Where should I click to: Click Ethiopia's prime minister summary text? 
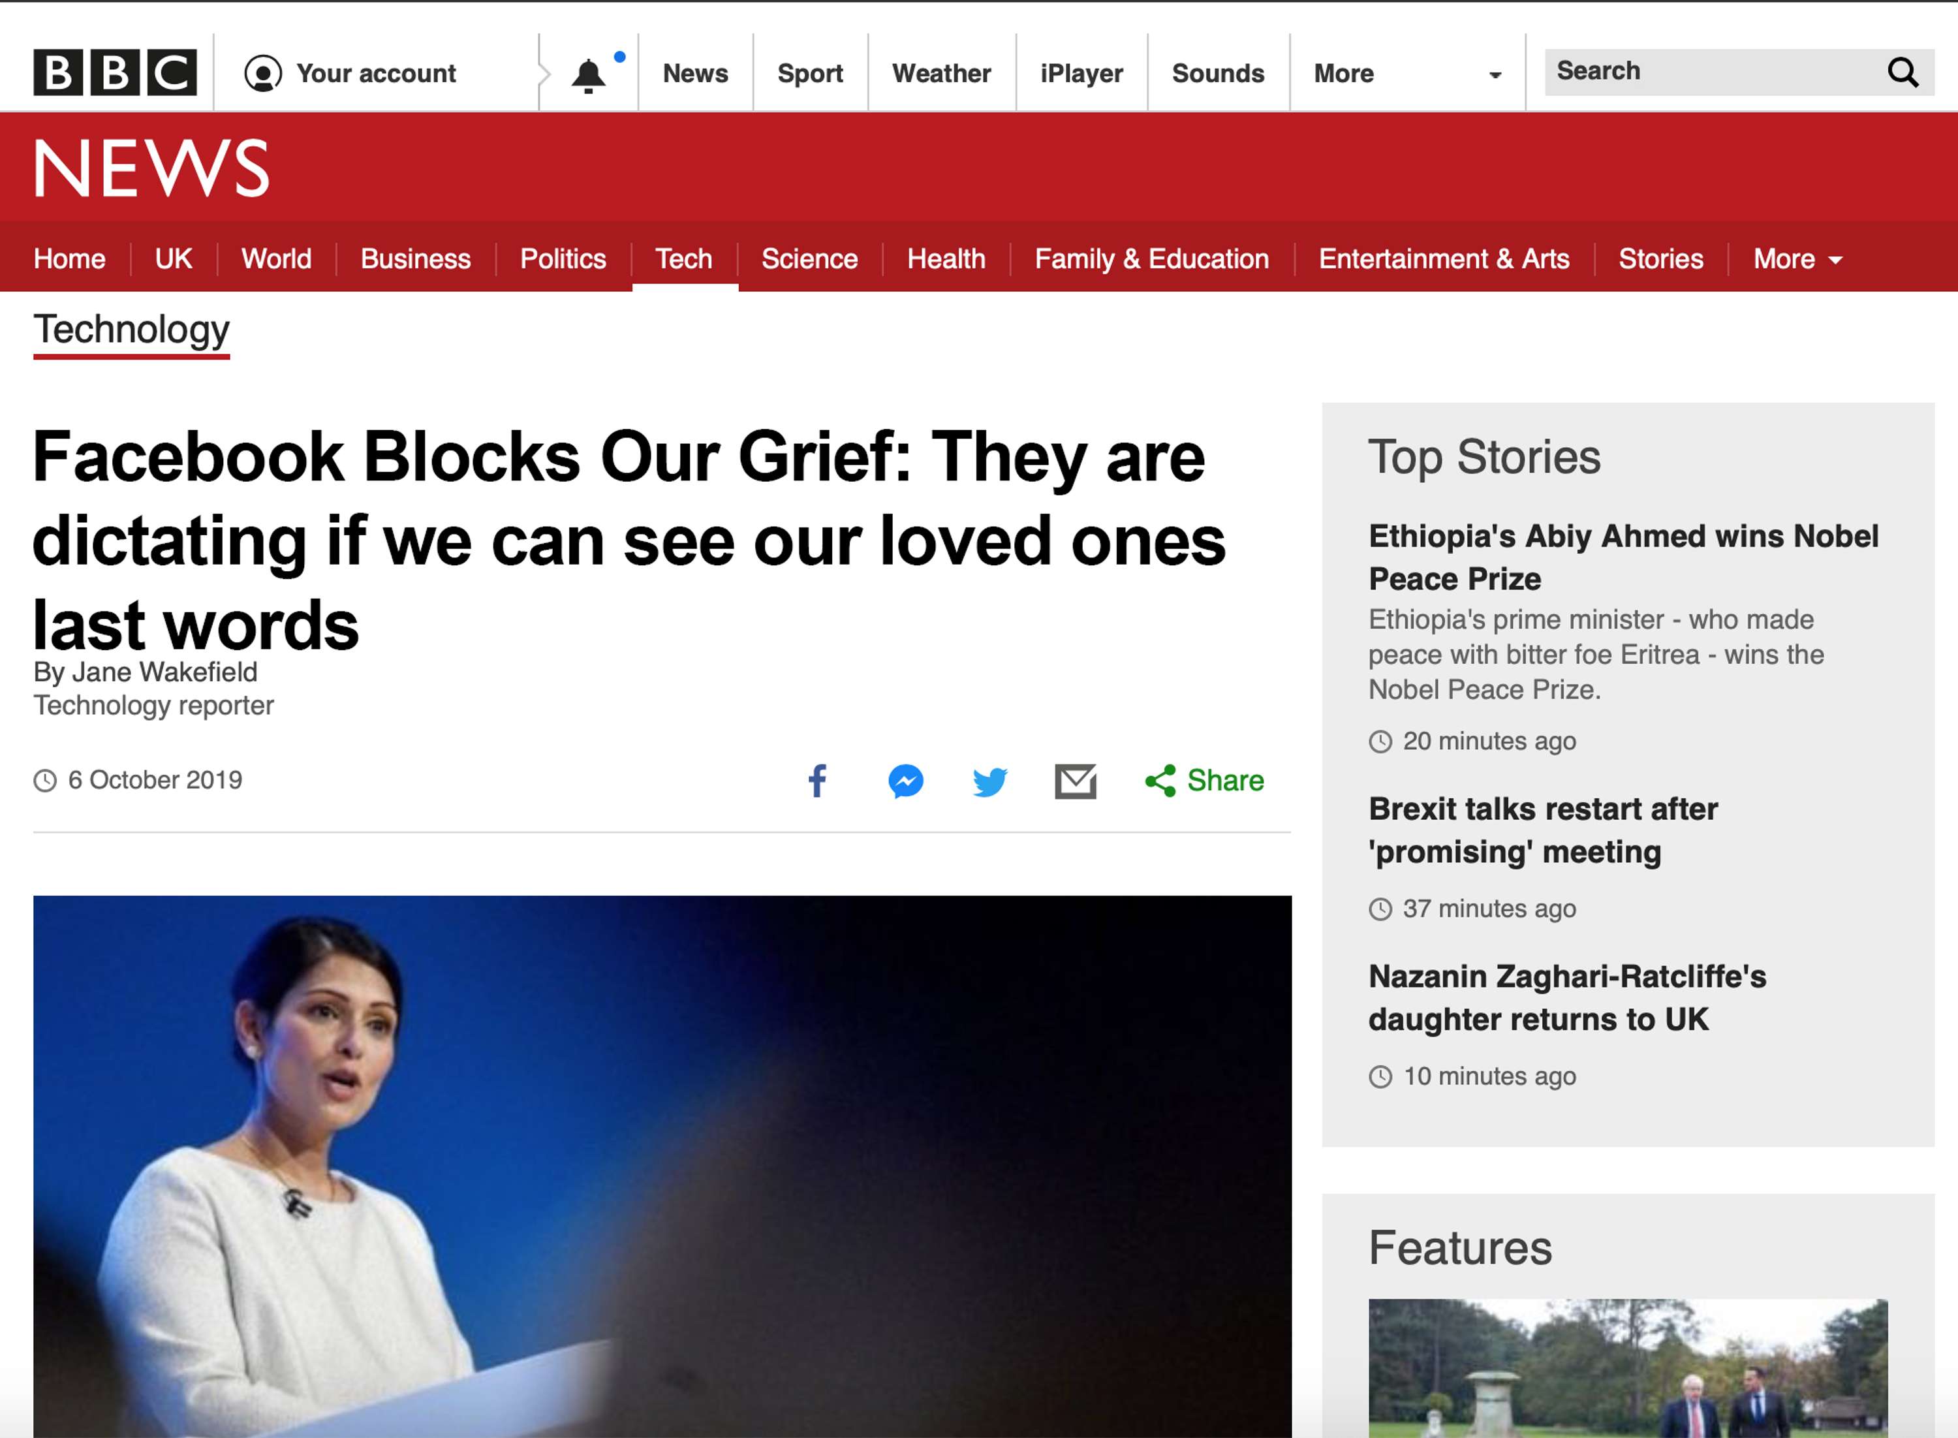(1596, 655)
